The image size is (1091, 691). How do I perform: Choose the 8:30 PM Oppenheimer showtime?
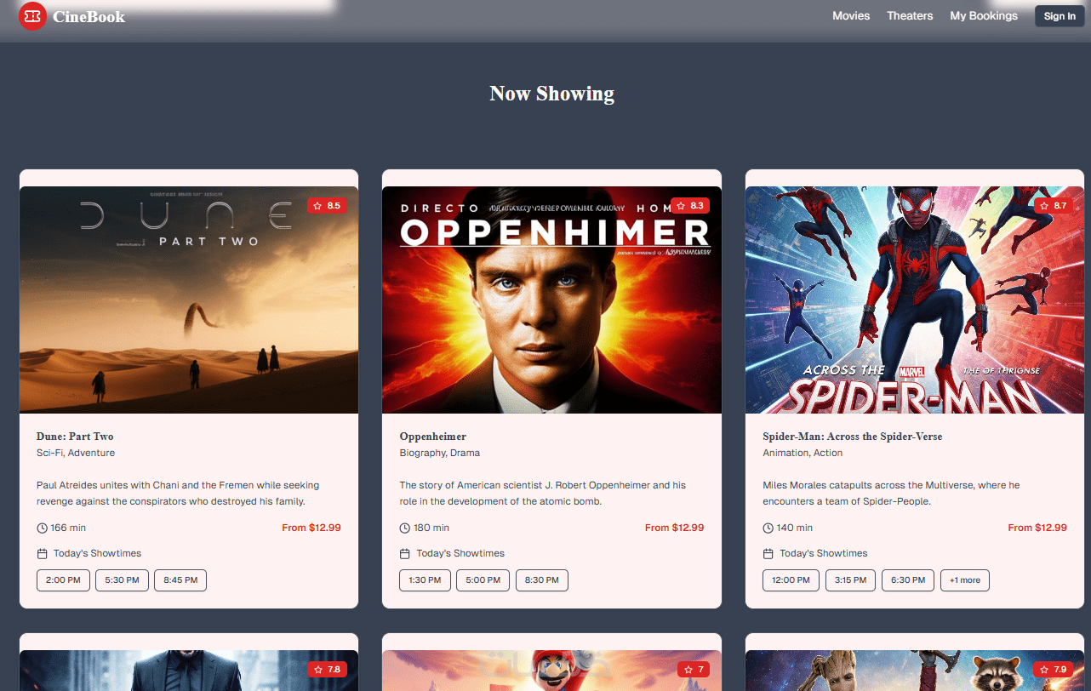pyautogui.click(x=541, y=580)
